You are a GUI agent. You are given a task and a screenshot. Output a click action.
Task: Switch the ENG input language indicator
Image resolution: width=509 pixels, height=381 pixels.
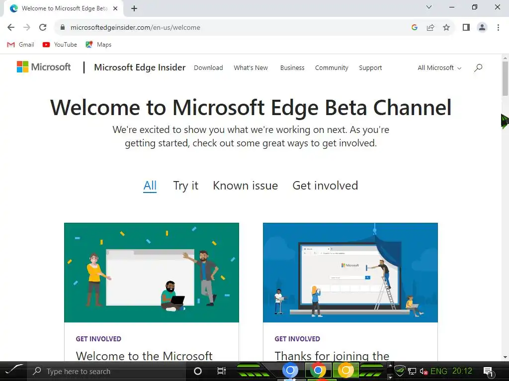point(438,371)
